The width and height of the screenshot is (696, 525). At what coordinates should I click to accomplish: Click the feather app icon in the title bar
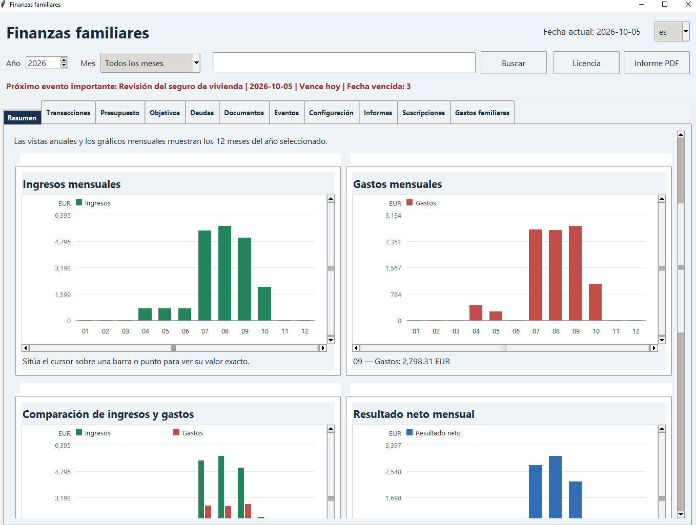coord(4,5)
